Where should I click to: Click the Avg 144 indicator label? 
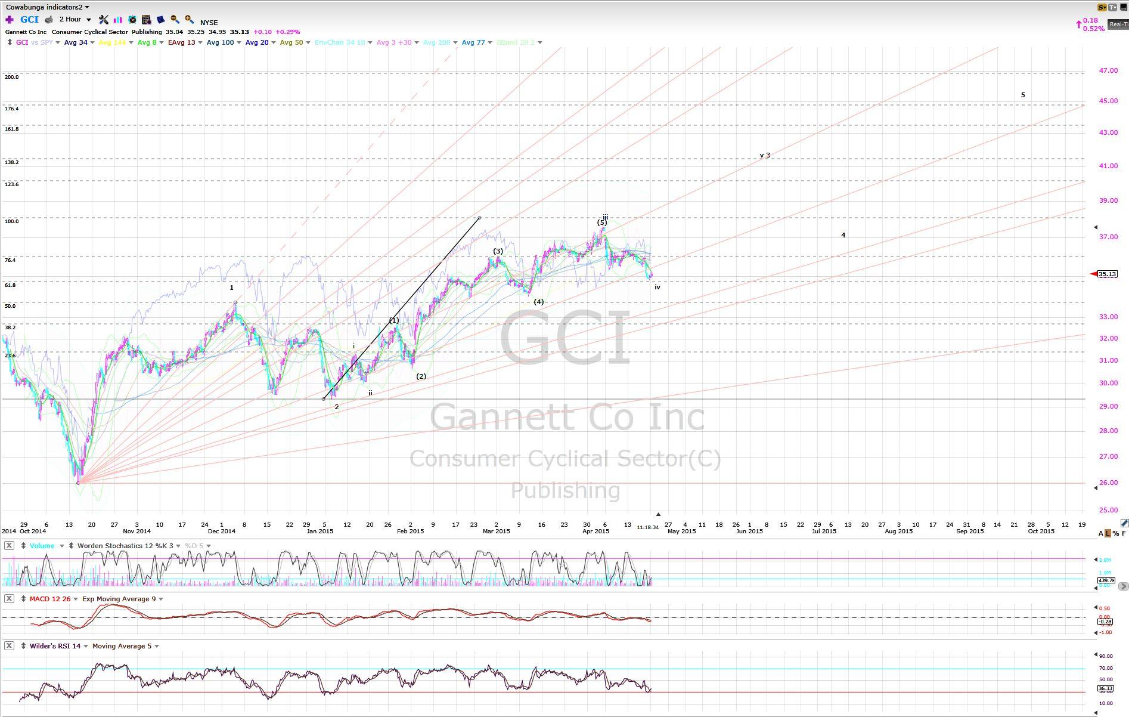click(x=113, y=42)
